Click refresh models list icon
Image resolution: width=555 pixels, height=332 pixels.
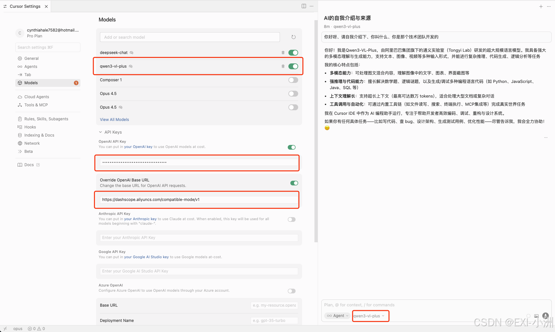(x=293, y=37)
